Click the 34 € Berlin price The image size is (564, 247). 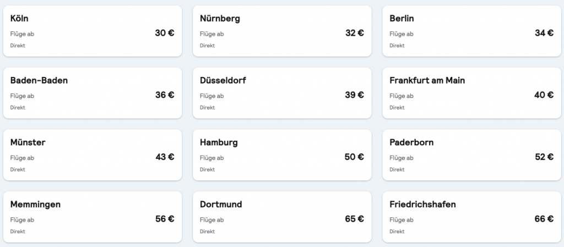[x=544, y=33]
